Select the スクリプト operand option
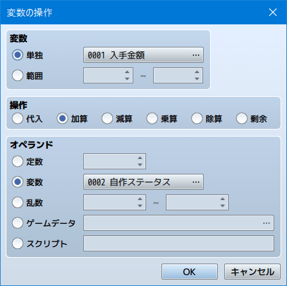Screen dimensions: 287x286 click(x=17, y=244)
